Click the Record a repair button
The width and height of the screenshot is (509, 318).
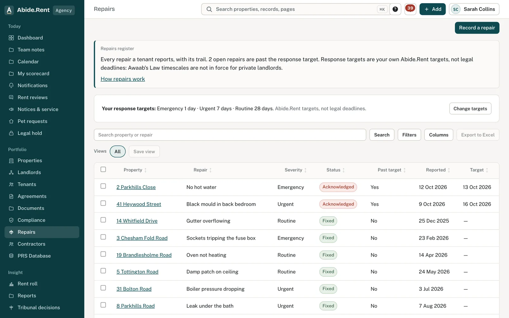[477, 28]
